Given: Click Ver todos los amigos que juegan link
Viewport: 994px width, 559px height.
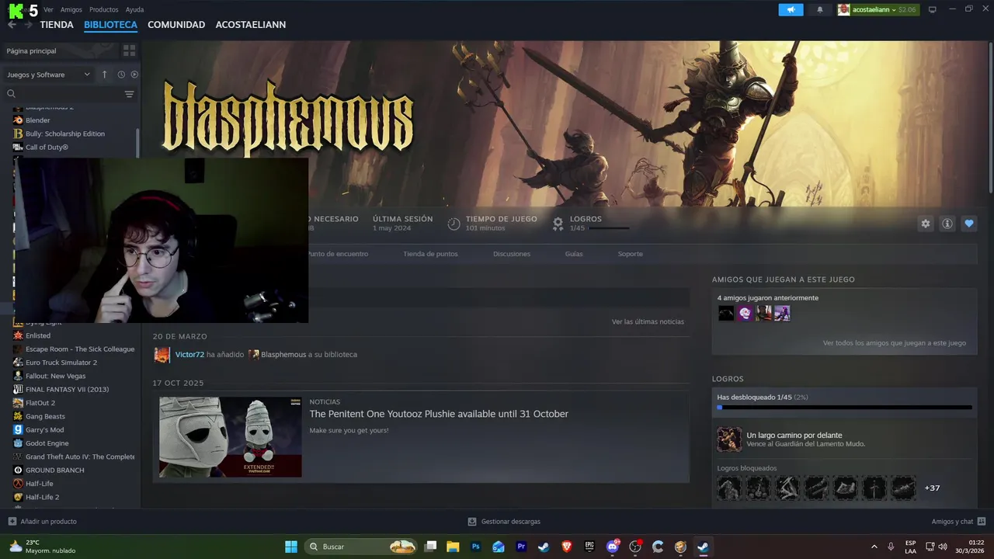Looking at the screenshot, I should (x=895, y=343).
